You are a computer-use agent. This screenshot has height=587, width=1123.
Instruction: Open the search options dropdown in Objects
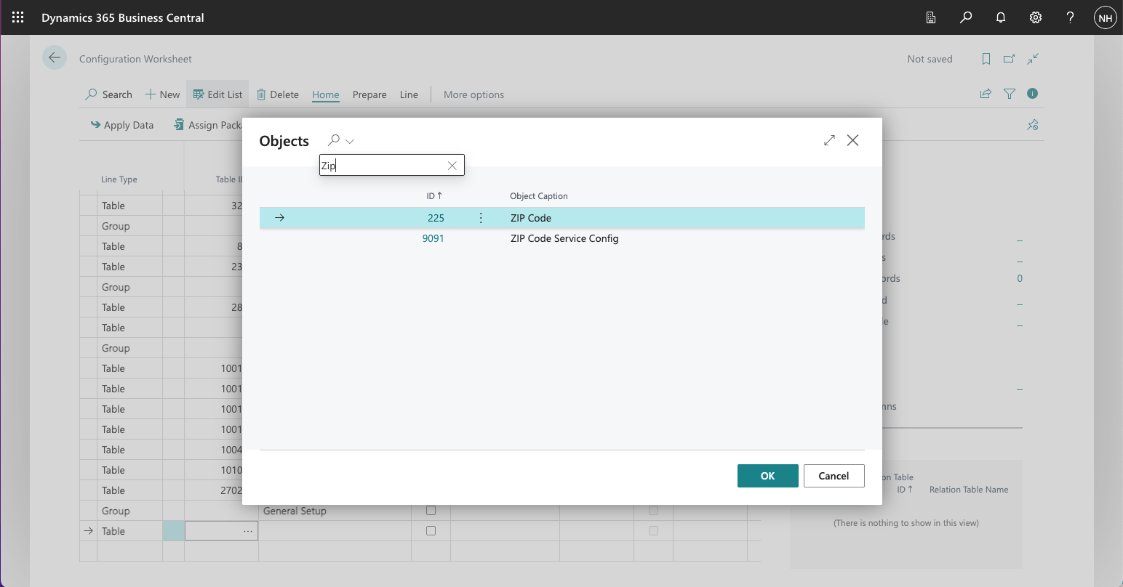pos(349,141)
